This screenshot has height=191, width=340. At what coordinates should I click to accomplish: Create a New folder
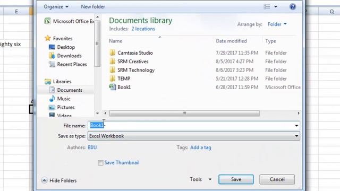(93, 7)
